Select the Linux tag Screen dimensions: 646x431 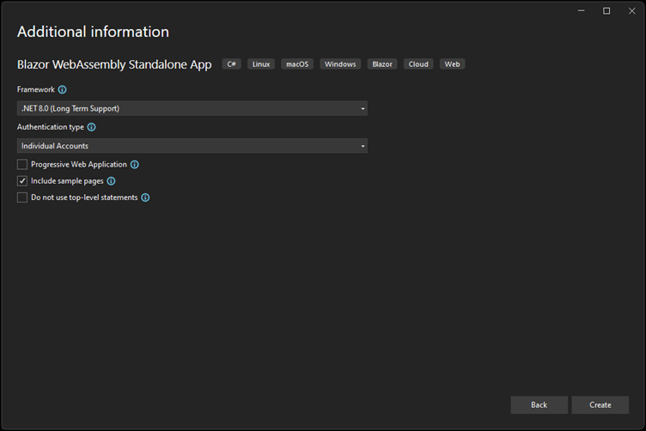[261, 64]
